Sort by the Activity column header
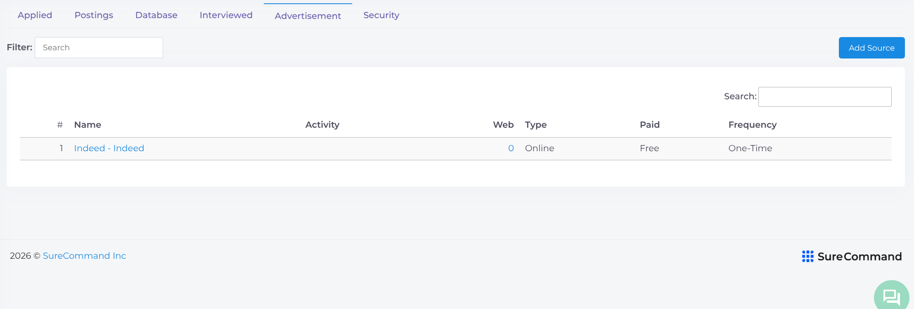The width and height of the screenshot is (914, 309). tap(322, 125)
